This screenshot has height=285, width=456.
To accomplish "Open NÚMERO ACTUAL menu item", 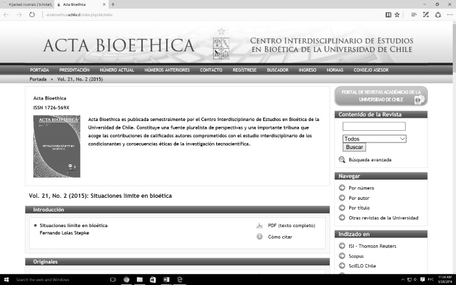I will (117, 70).
